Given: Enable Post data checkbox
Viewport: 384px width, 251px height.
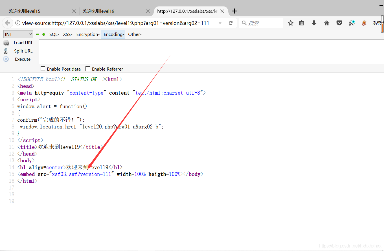Looking at the screenshot, I should (x=43, y=69).
